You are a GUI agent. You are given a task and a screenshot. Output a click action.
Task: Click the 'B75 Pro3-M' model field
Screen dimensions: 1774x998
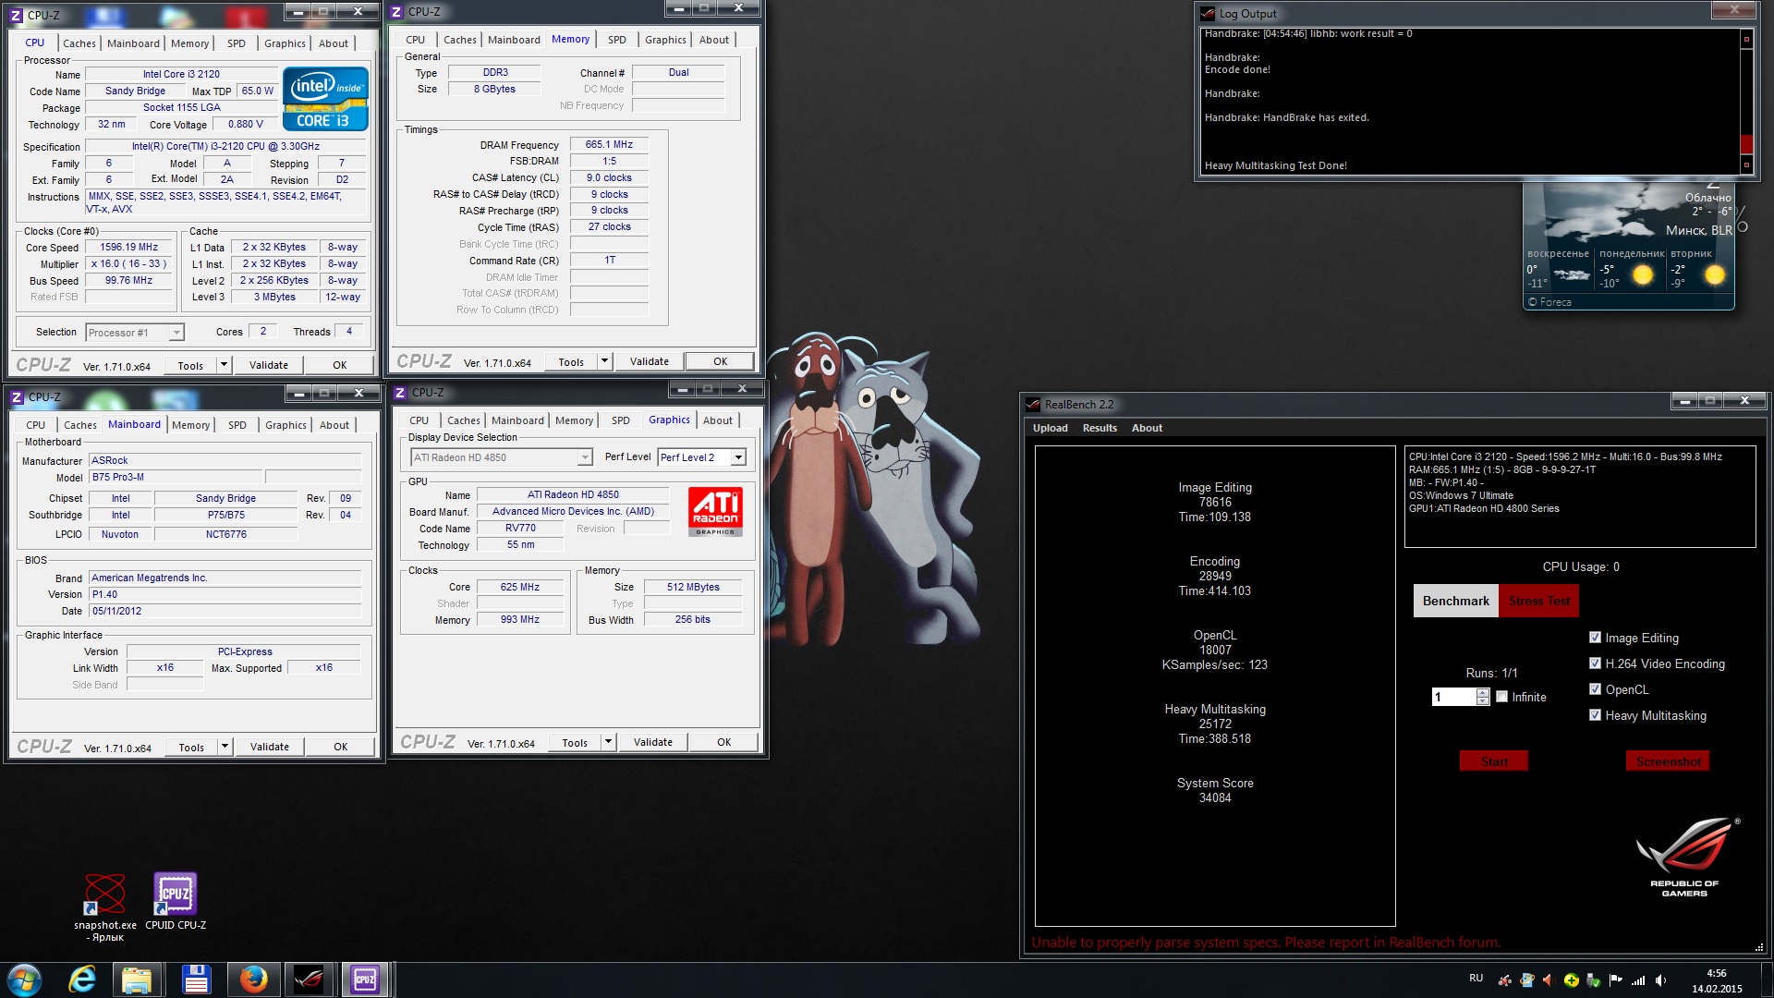[x=176, y=477]
